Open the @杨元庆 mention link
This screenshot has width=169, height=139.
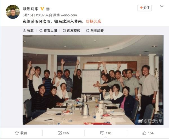pyautogui.click(x=94, y=21)
